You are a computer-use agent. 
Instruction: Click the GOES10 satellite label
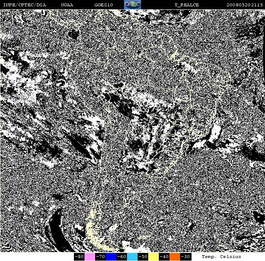coord(104,5)
